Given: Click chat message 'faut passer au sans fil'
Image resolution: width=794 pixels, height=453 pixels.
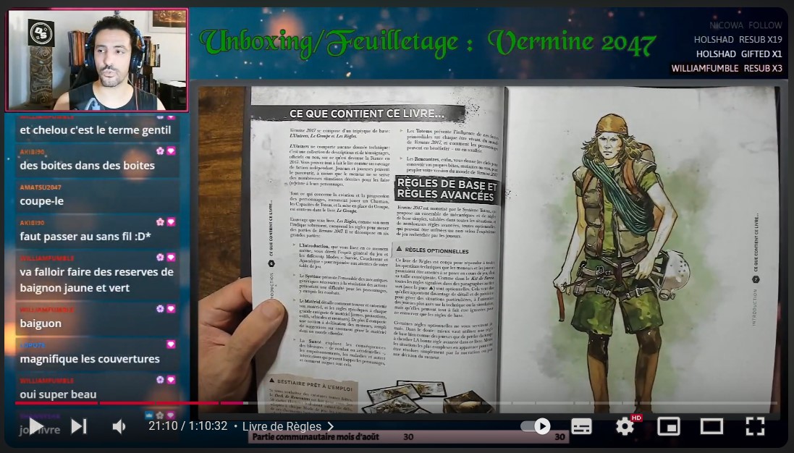Looking at the screenshot, I should [x=85, y=237].
